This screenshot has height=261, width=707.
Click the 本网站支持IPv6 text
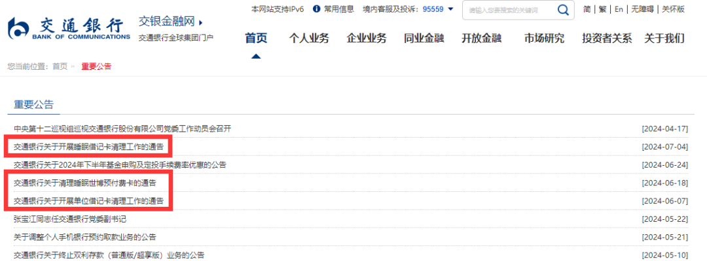(278, 9)
